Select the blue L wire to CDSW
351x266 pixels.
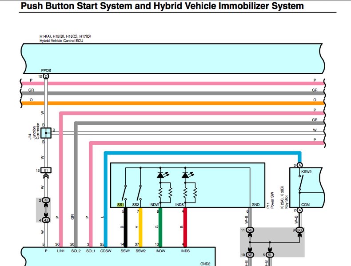pos(106,199)
